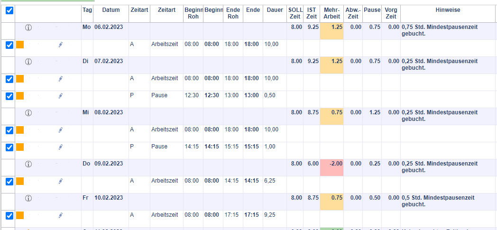Uncheck Friday's Arbeitszeit row checkbox
This screenshot has height=230, width=497.
9,215
